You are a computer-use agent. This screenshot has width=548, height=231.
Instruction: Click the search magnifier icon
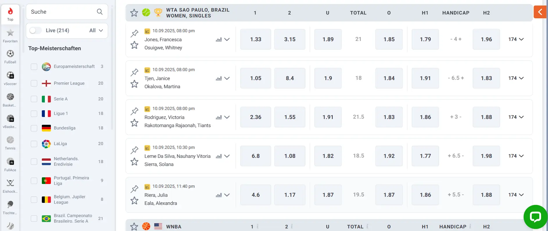(x=100, y=12)
